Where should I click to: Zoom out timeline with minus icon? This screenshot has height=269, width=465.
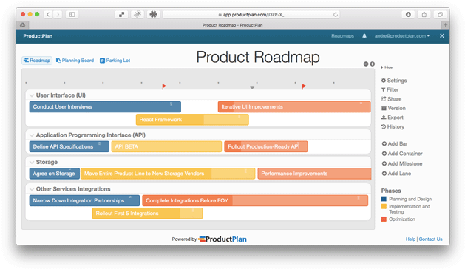pyautogui.click(x=366, y=64)
